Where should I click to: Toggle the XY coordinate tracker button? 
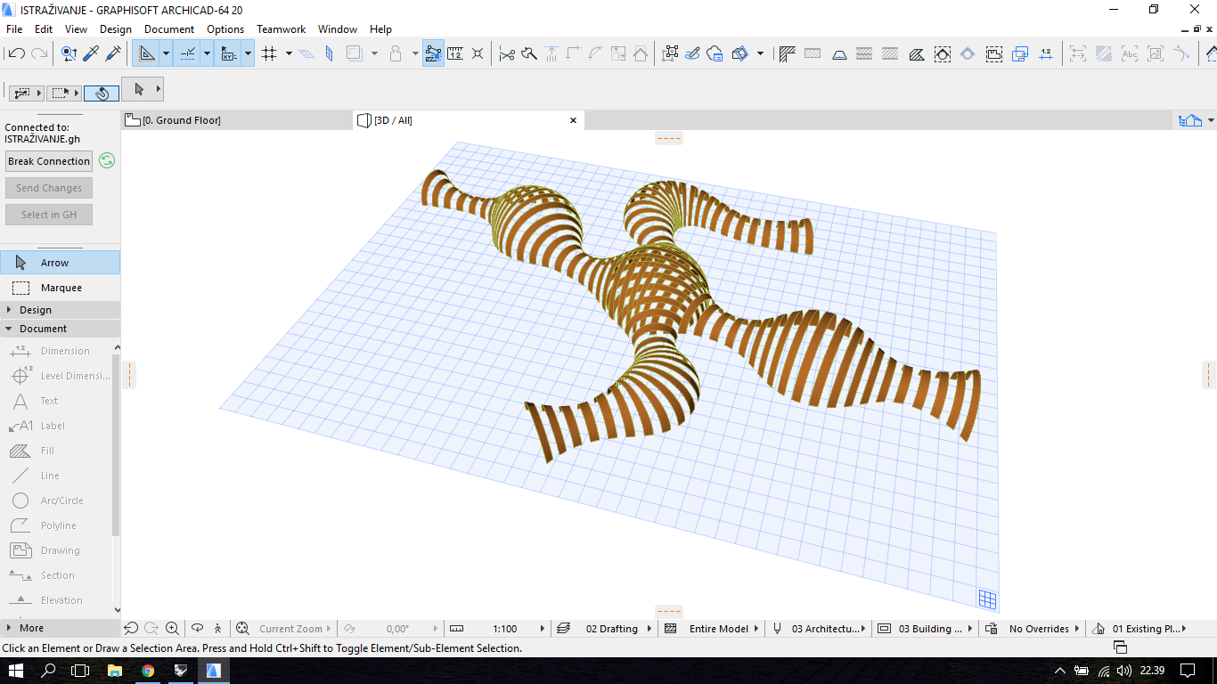point(229,53)
